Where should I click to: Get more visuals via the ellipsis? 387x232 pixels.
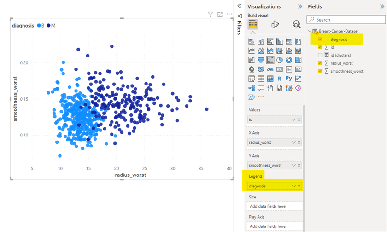[261, 97]
